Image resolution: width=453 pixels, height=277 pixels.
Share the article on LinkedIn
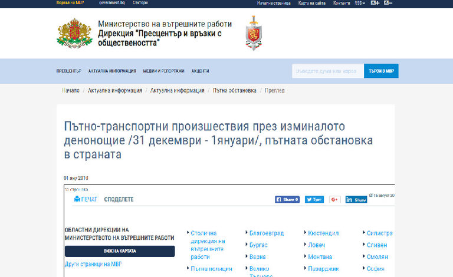tap(356, 199)
